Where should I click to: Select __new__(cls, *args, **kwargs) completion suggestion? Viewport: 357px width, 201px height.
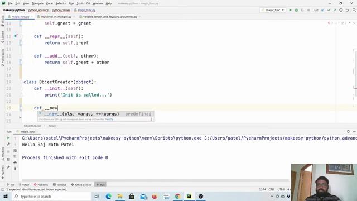[95, 114]
